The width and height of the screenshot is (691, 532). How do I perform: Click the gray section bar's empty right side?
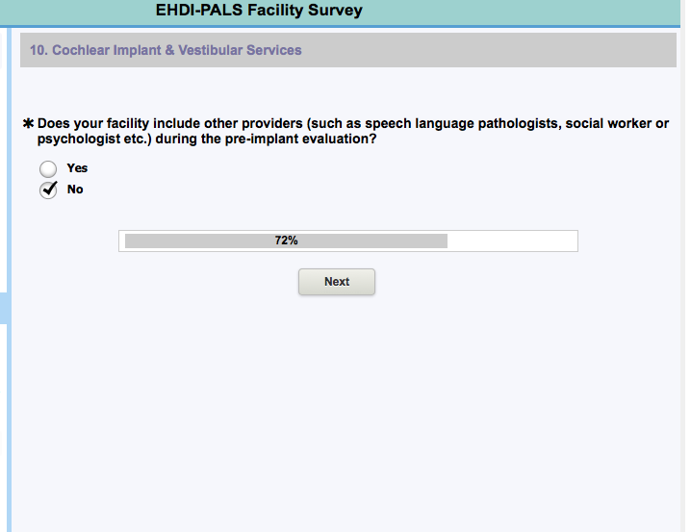[529, 50]
